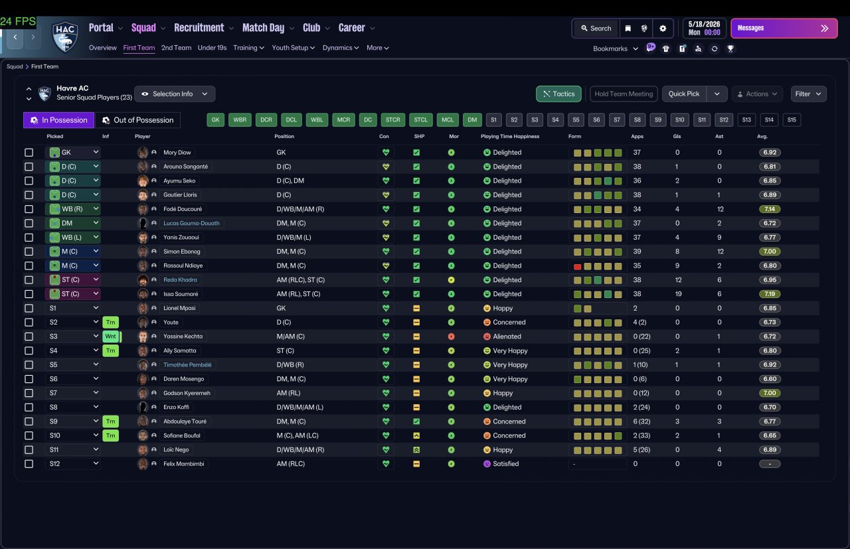Open the DM picked-position dropdown for Lucas Gourna-Douath

pyautogui.click(x=73, y=223)
